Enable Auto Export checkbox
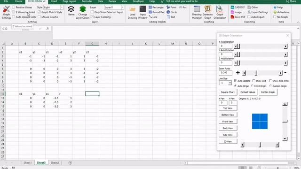The height and width of the screenshot is (169, 301). [x=249, y=17]
